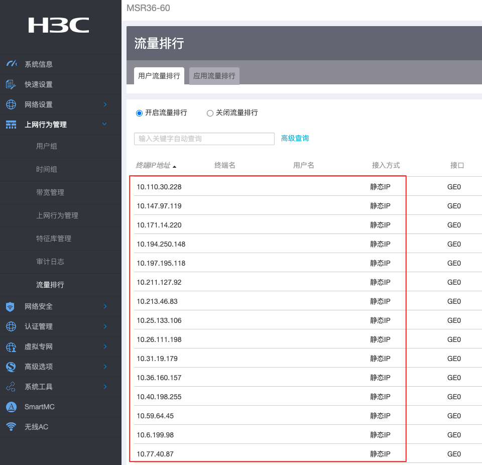Click the 无线AC wifi icon
482x465 pixels.
pos(11,427)
